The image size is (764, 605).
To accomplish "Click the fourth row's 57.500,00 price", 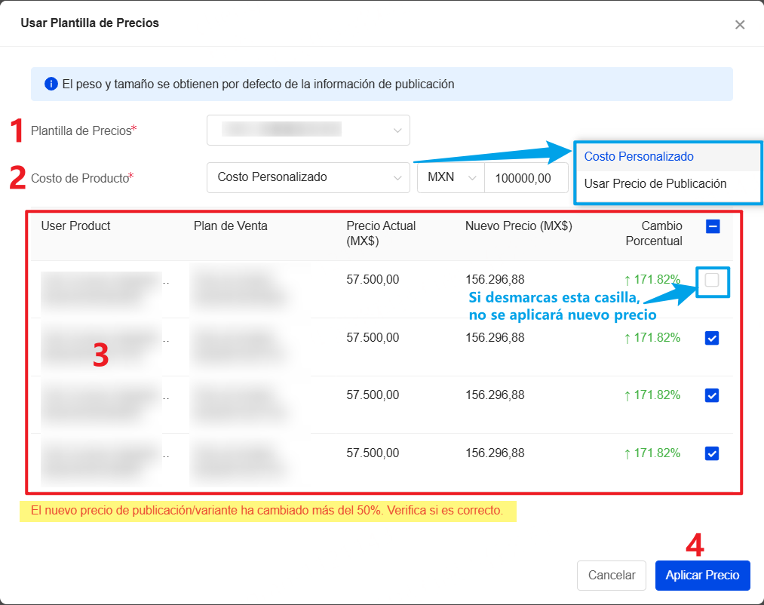I will [x=373, y=453].
